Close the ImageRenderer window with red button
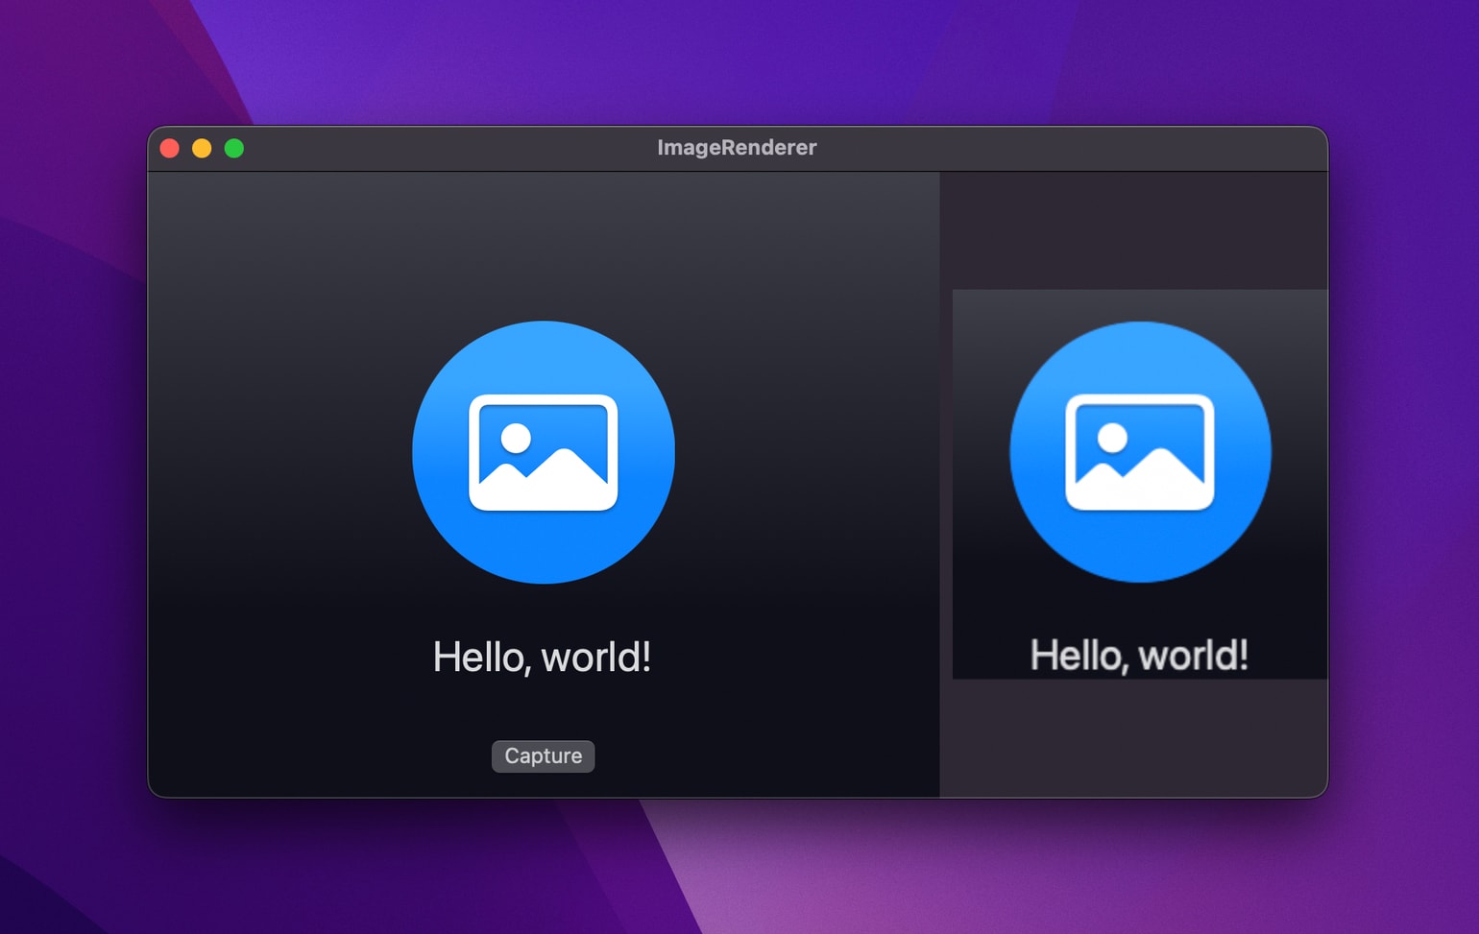Viewport: 1479px width, 934px height. pos(170,148)
